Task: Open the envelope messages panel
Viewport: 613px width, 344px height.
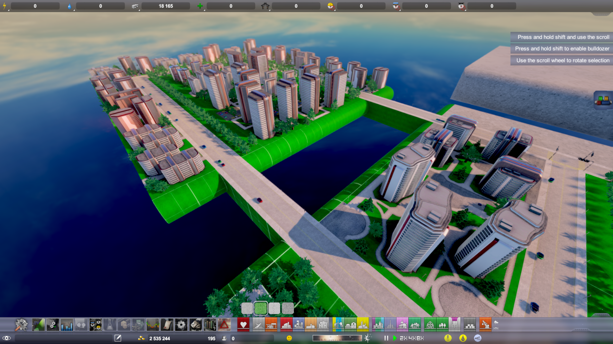Action: (195, 325)
